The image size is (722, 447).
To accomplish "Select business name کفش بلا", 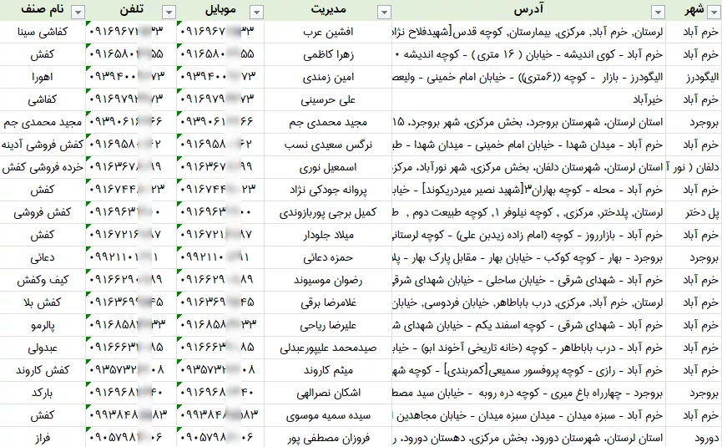I will pyautogui.click(x=43, y=302).
